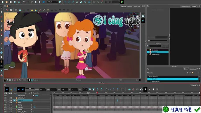Switch to the Node View tab beside Drawing
Image resolution: width=201 pixels, height=113 pixels.
point(137,6)
